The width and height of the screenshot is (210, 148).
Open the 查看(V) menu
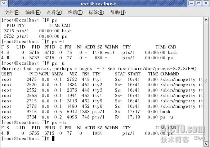click(x=54, y=13)
